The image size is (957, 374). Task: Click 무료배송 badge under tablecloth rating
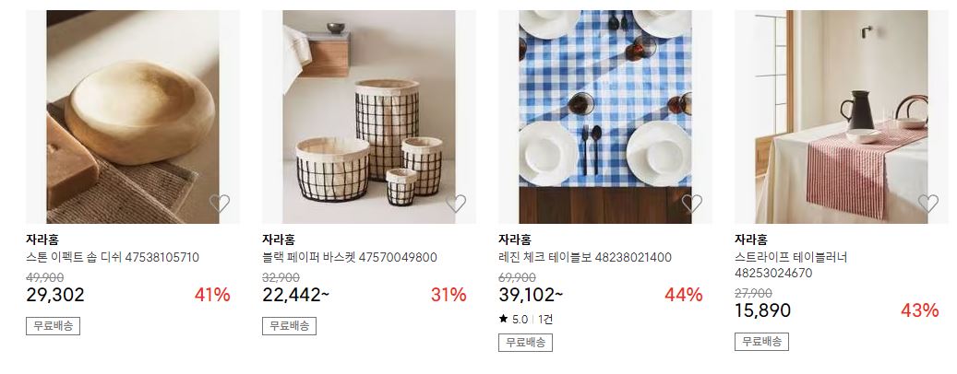pos(525,343)
